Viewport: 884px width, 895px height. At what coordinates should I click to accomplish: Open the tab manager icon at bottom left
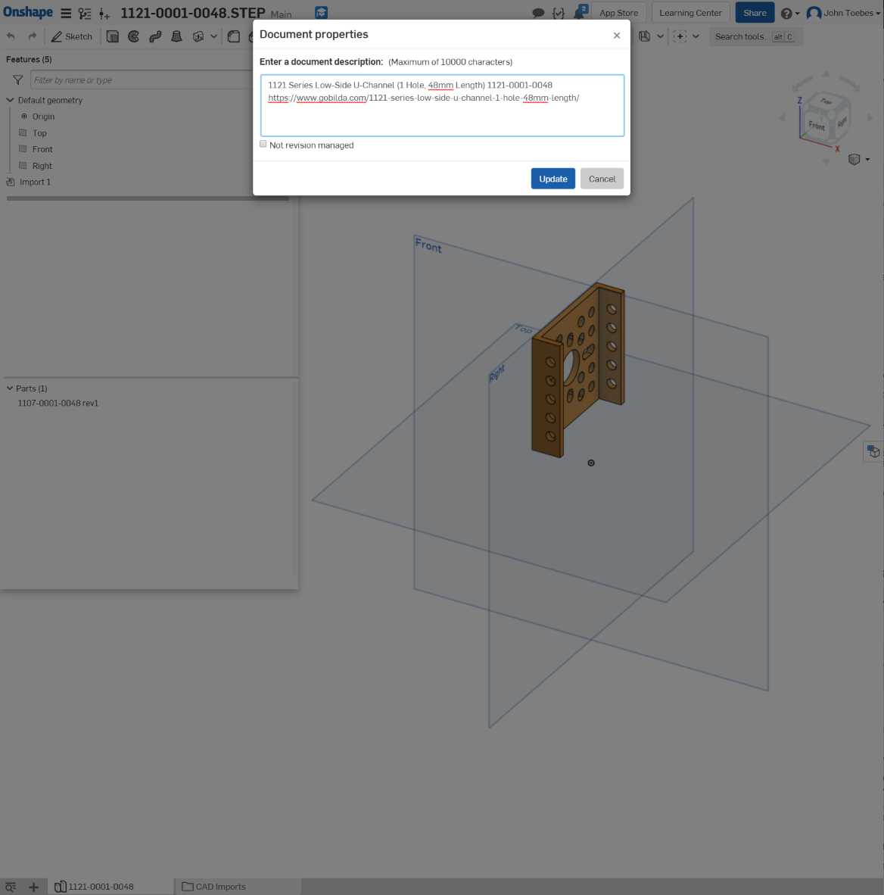(11, 887)
